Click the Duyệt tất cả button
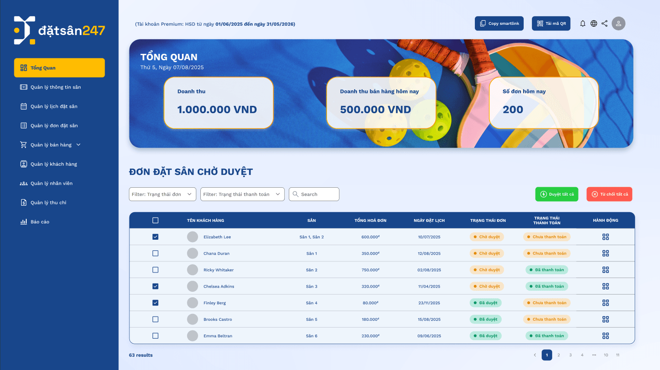The width and height of the screenshot is (660, 370). click(x=557, y=194)
